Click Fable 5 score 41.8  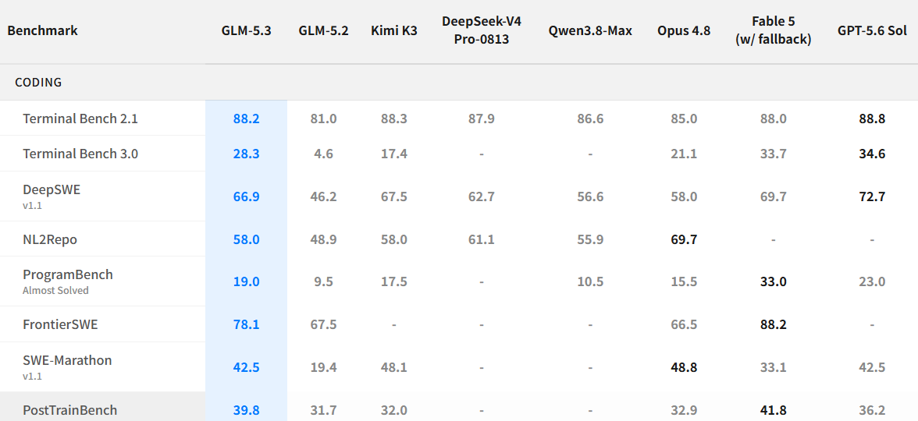[774, 410]
